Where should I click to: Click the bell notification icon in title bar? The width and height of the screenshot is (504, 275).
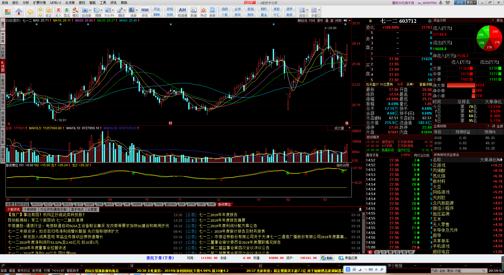click(x=441, y=3)
